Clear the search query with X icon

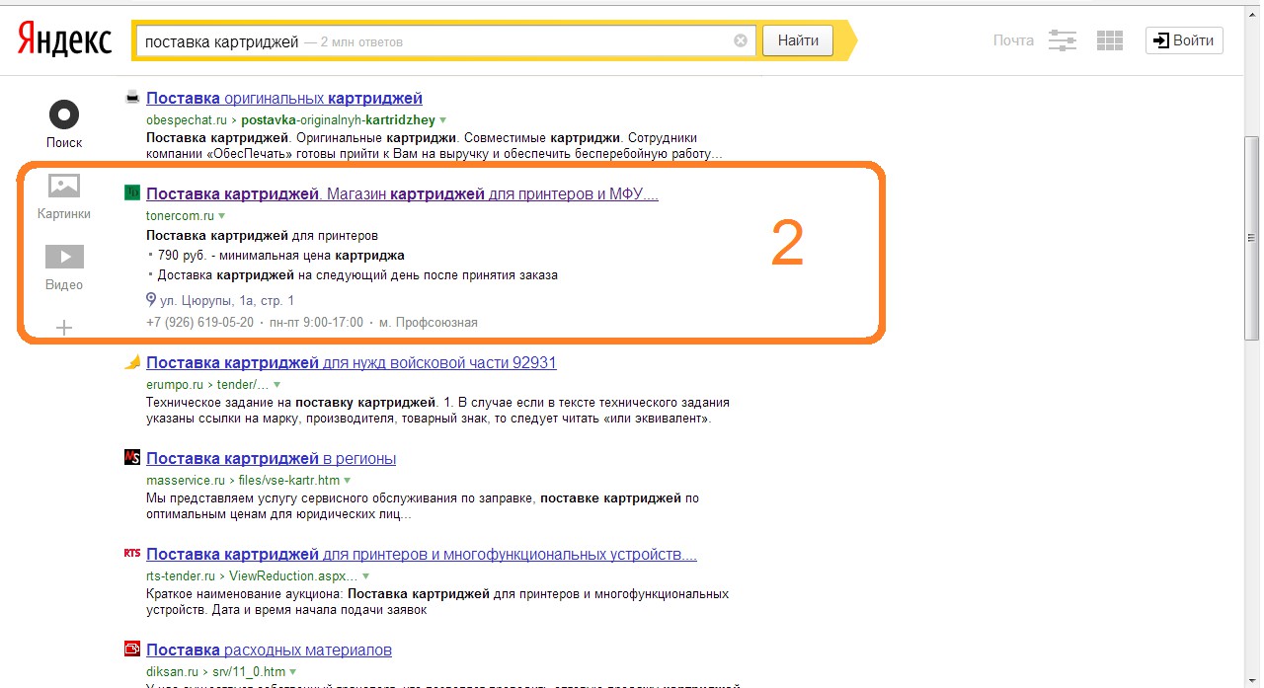tap(741, 40)
